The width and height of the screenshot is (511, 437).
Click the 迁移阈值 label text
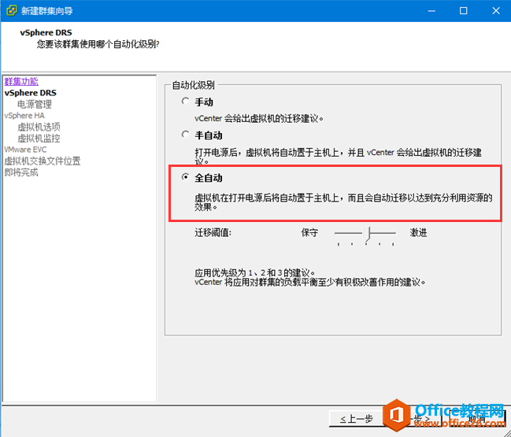pos(213,233)
